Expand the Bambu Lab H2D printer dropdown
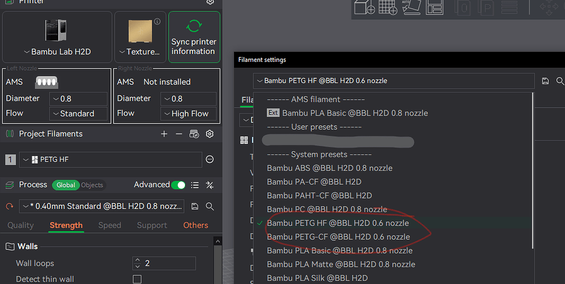 tap(57, 52)
